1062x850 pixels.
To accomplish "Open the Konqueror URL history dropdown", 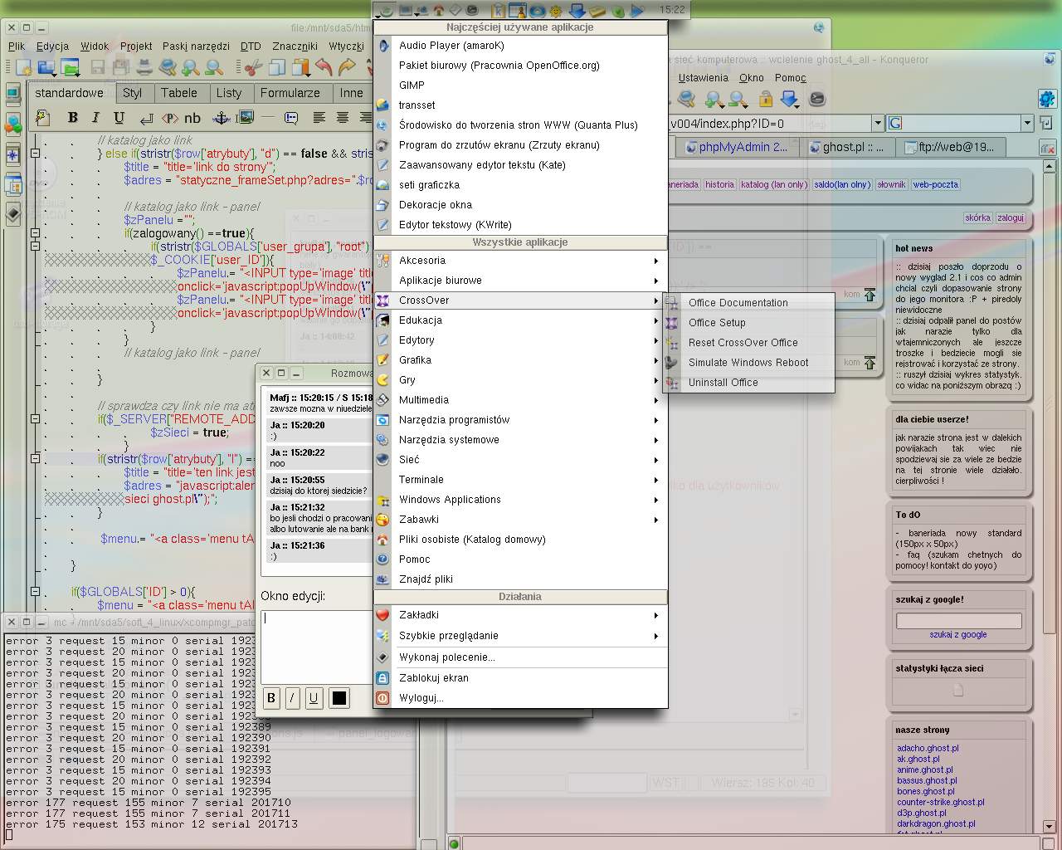I will [878, 124].
